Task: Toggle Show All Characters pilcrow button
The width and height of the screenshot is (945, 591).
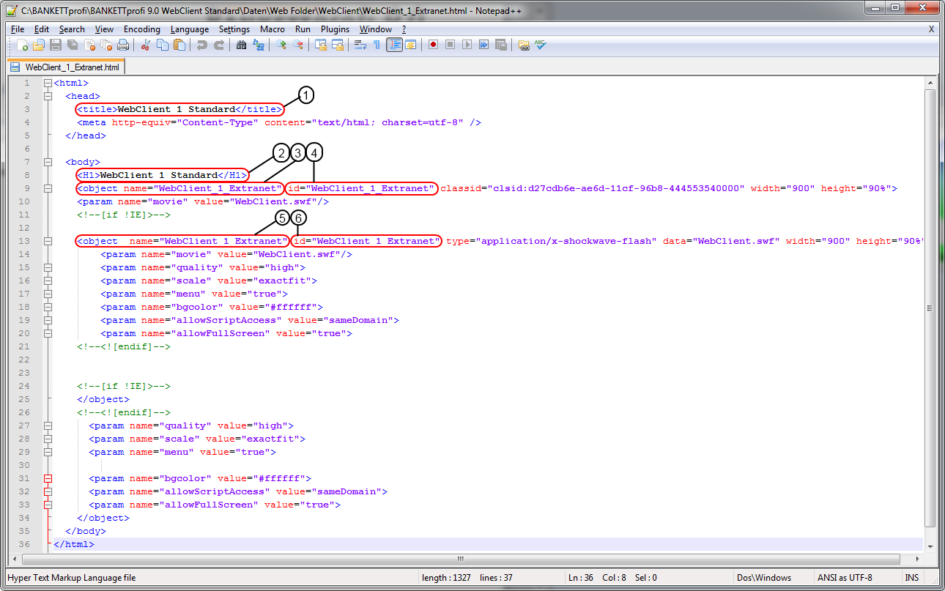Action: coord(377,45)
